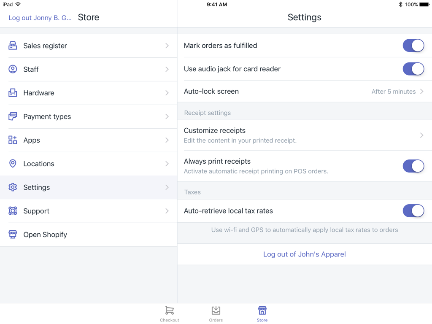Image resolution: width=432 pixels, height=324 pixels.
Task: Toggle Always print receipts off
Action: coord(413,166)
